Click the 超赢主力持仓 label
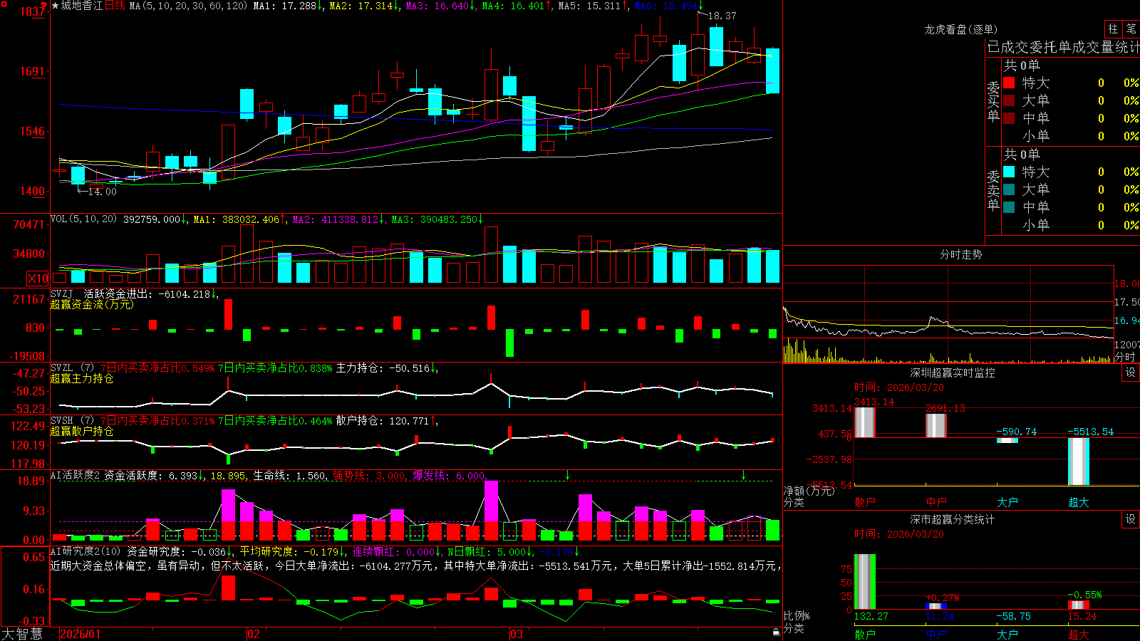Image resolution: width=1140 pixels, height=641 pixels. click(82, 378)
